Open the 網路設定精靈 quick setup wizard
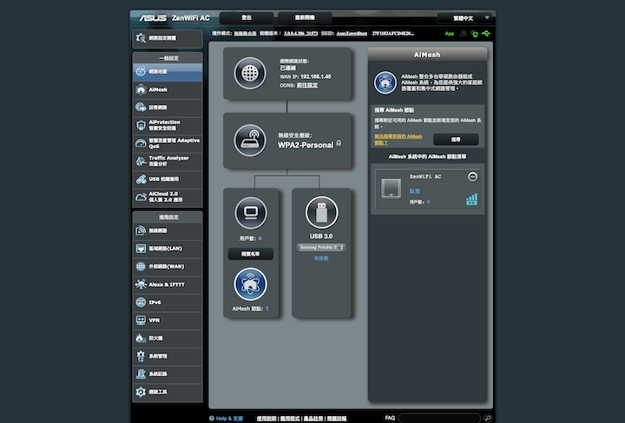The width and height of the screenshot is (625, 423). click(168, 38)
